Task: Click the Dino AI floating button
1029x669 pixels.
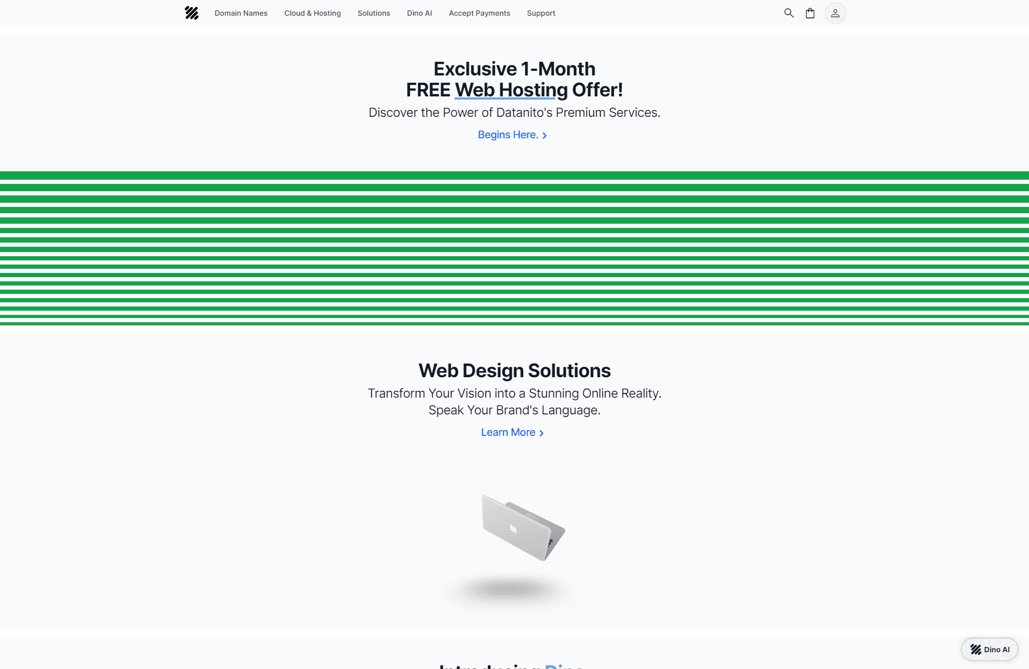Action: click(x=989, y=650)
